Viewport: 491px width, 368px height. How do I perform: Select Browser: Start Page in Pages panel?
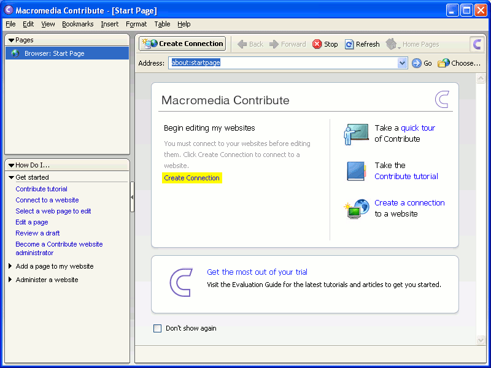point(67,53)
